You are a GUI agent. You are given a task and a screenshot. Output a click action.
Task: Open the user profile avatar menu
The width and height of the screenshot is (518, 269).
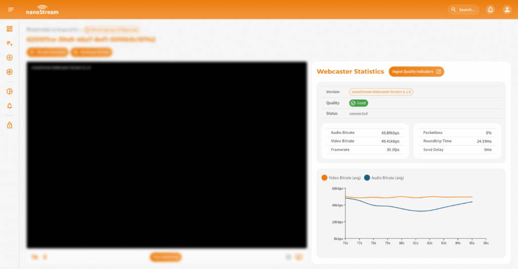507,10
